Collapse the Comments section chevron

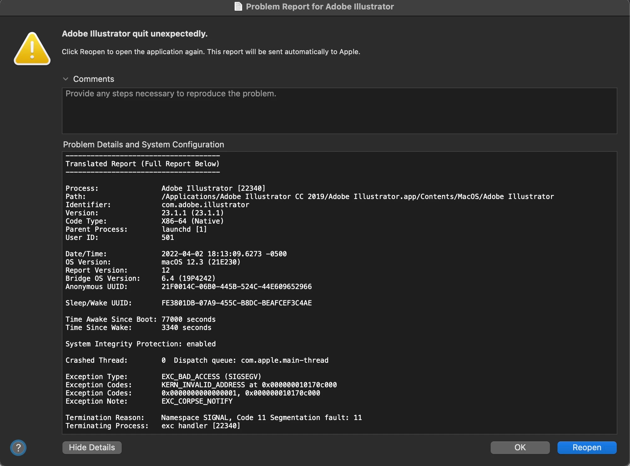[66, 79]
